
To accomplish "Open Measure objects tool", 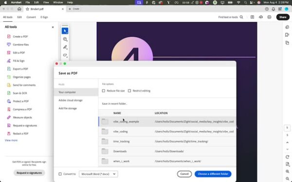I will coord(19,117).
